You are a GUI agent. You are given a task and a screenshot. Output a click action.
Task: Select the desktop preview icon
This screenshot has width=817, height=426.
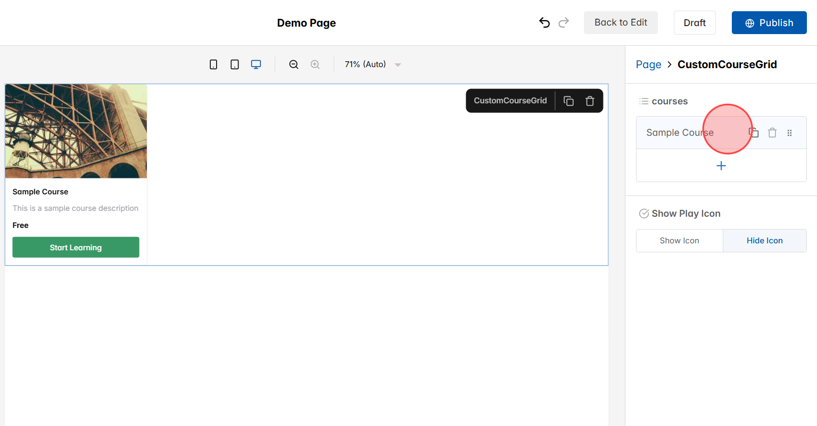(x=255, y=64)
